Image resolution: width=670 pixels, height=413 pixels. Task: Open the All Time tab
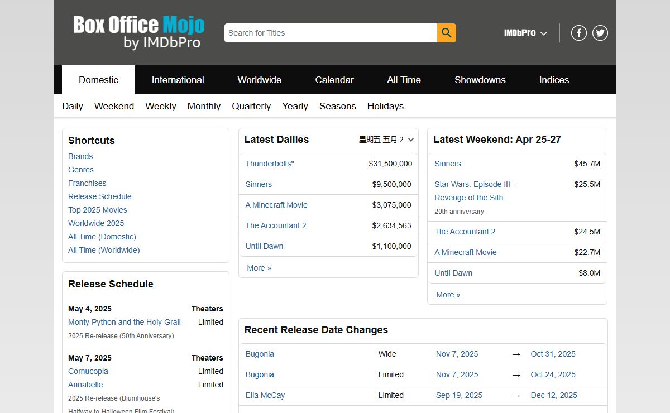tap(404, 80)
